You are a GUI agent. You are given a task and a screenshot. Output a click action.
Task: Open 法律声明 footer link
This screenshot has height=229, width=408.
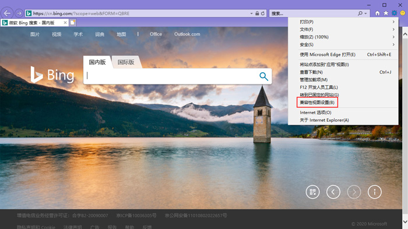pyautogui.click(x=73, y=227)
